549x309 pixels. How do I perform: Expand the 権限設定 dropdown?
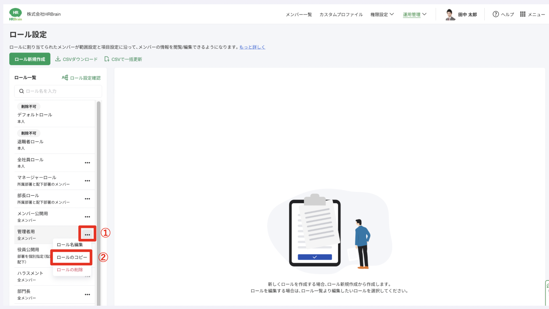[x=382, y=15]
